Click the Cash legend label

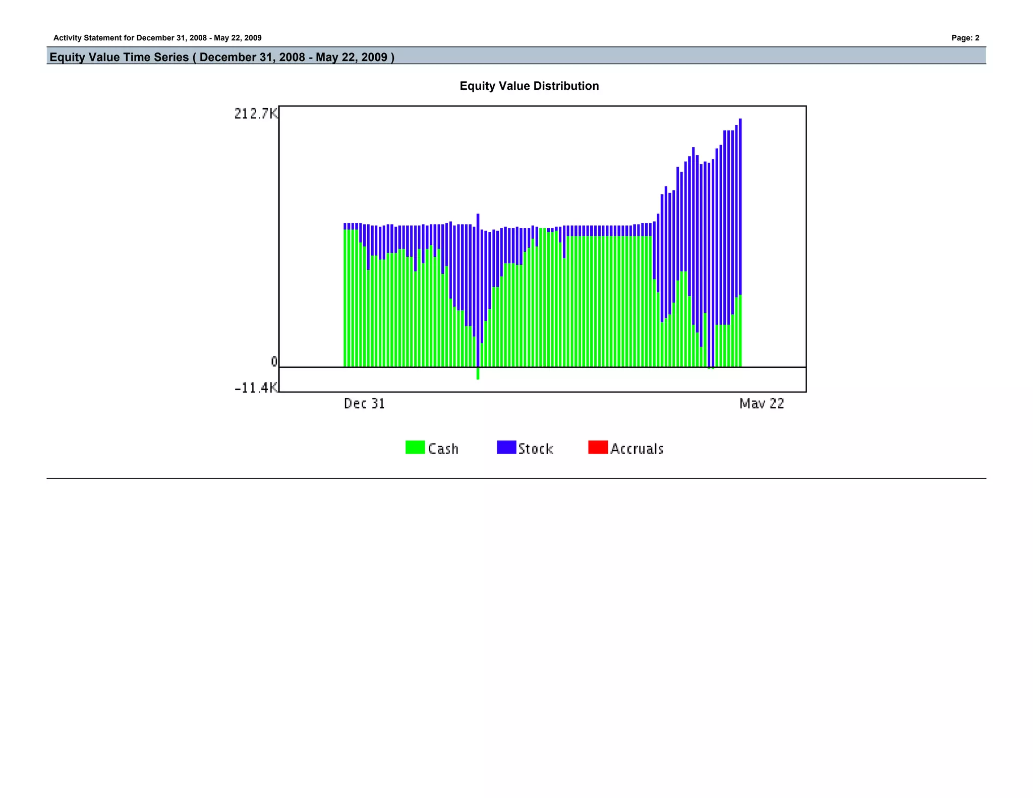443,449
